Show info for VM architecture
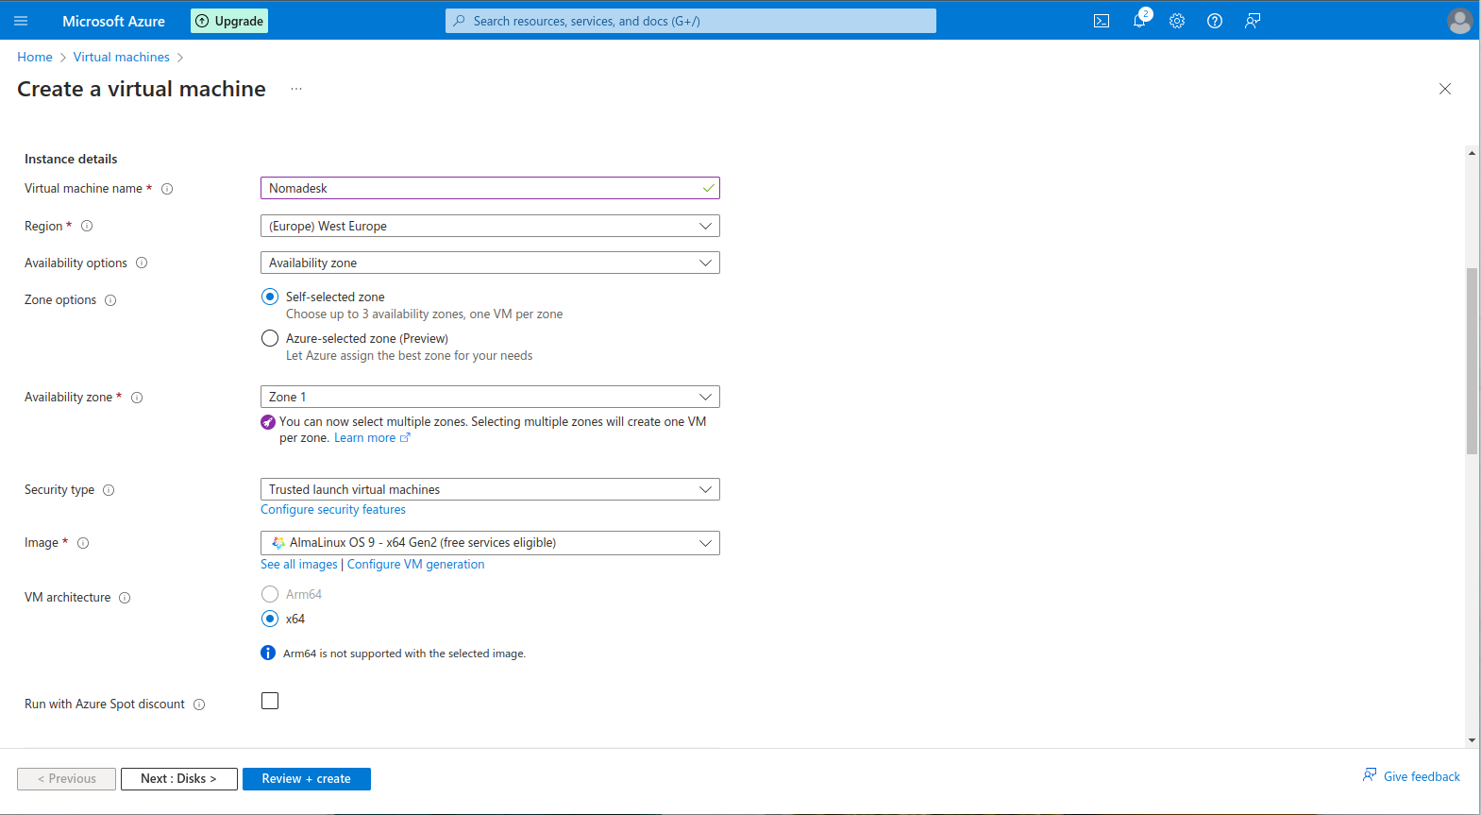Screen dimensions: 1481x815 pyautogui.click(x=125, y=598)
